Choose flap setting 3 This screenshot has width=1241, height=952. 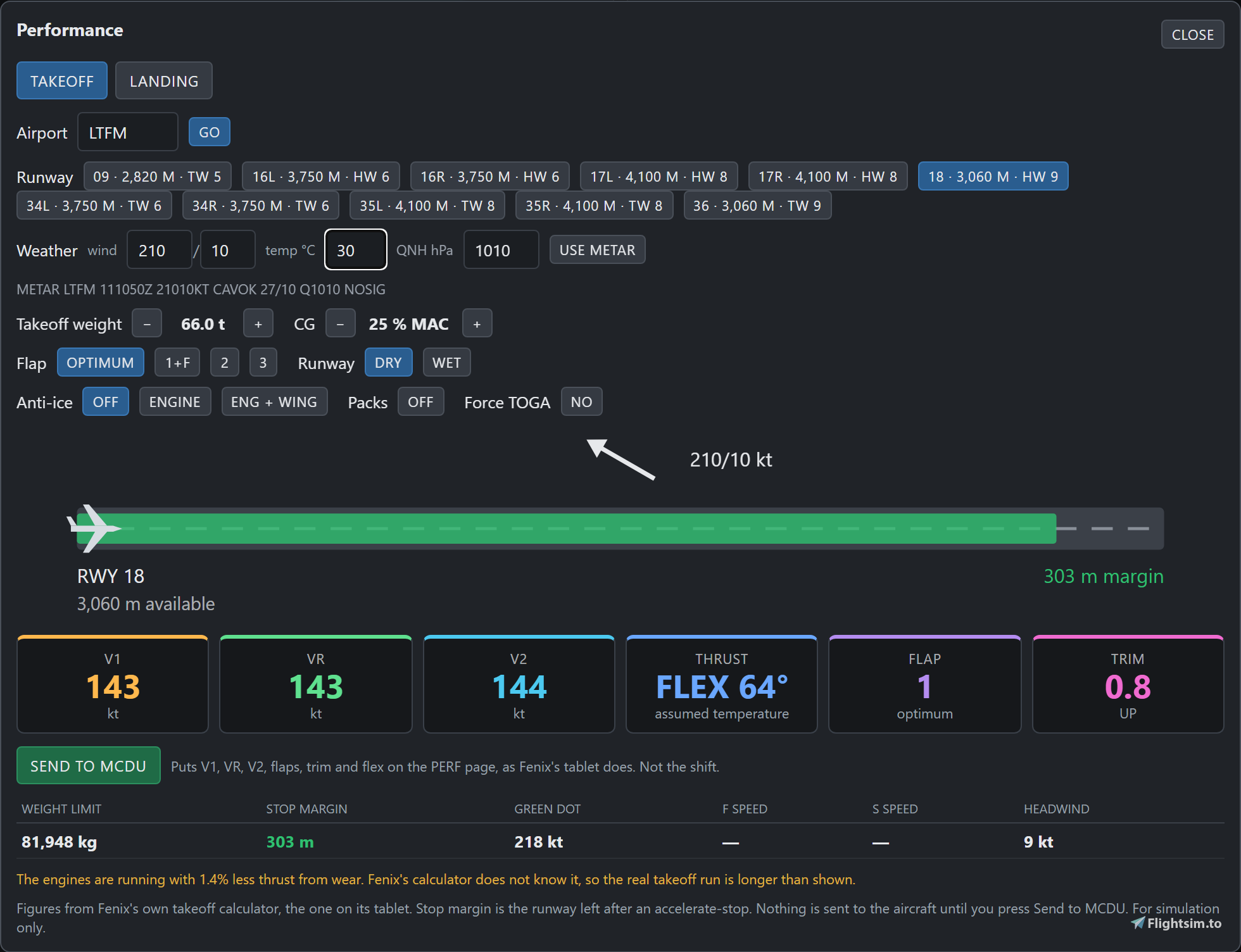pyautogui.click(x=263, y=363)
